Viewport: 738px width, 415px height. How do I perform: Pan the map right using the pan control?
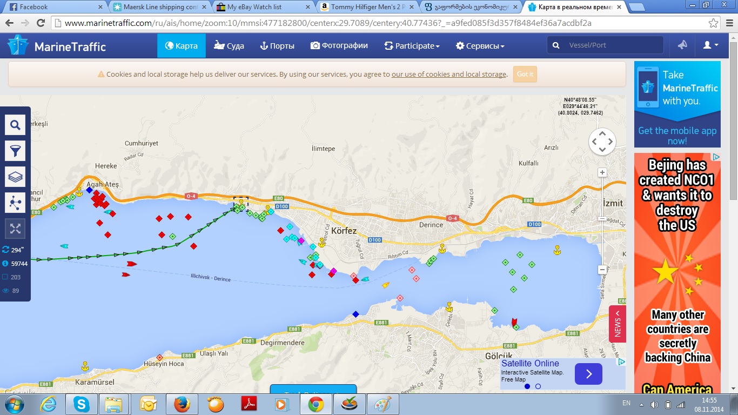(610, 142)
